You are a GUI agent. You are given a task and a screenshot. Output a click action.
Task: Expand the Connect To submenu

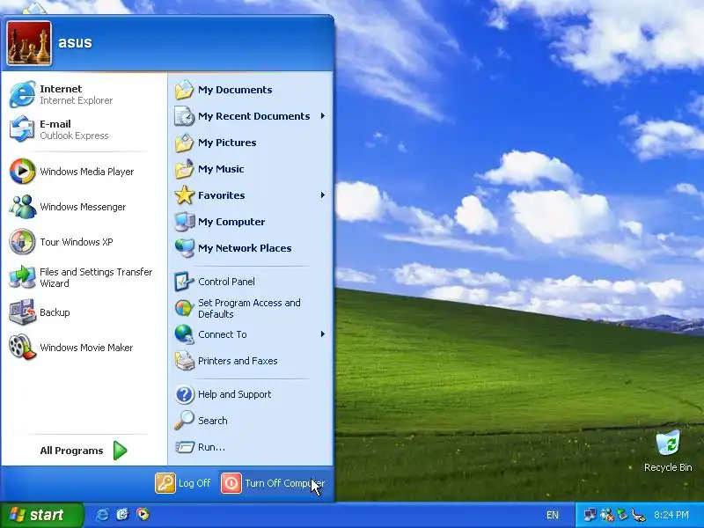[250, 334]
